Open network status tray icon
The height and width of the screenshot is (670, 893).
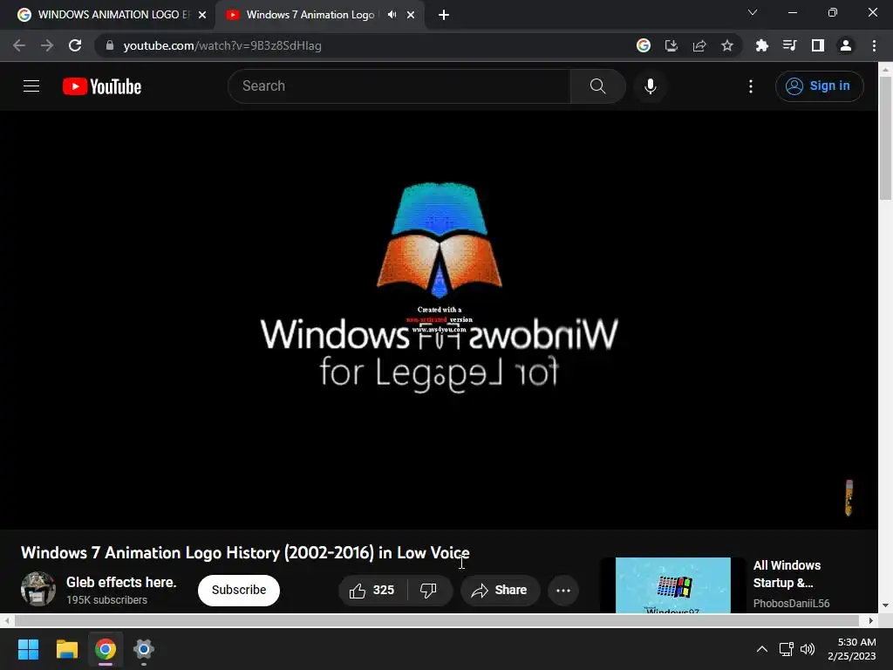(787, 649)
